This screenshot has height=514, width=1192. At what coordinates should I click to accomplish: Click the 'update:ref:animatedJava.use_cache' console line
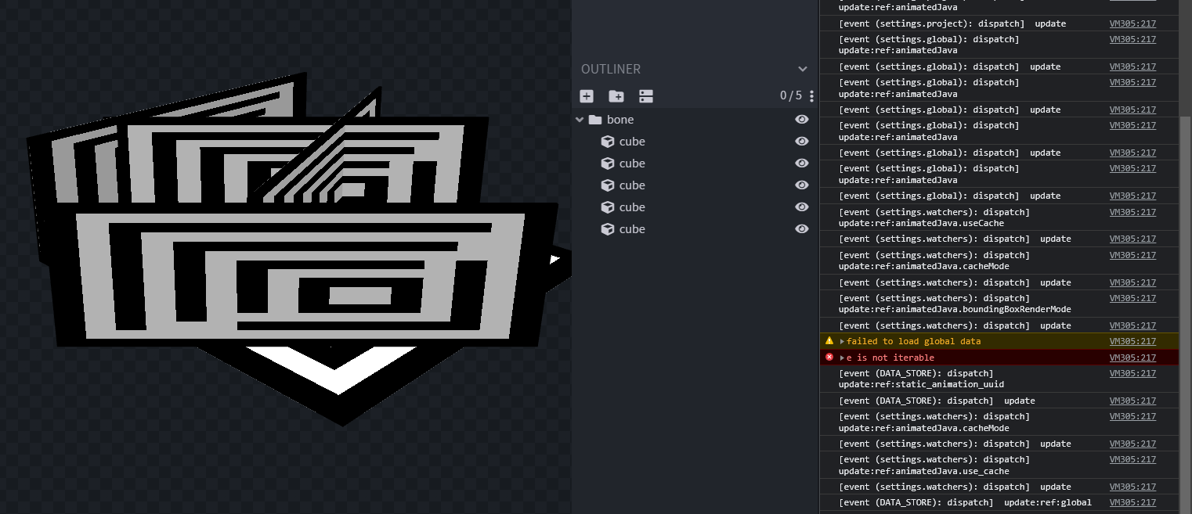934,465
